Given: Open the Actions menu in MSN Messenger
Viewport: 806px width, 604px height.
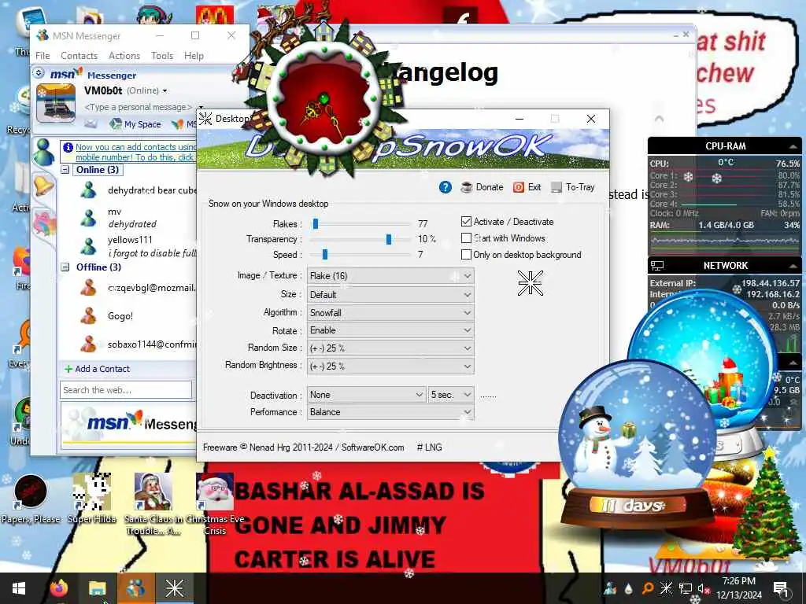Looking at the screenshot, I should [x=124, y=56].
